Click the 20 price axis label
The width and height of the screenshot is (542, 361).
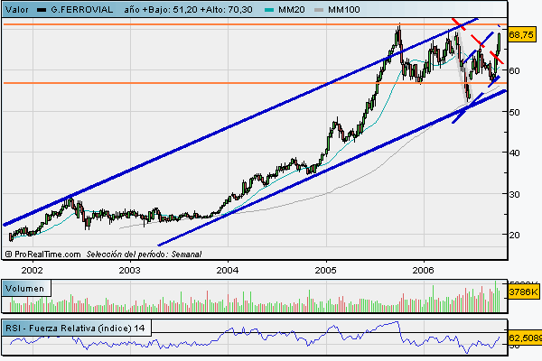click(x=514, y=235)
